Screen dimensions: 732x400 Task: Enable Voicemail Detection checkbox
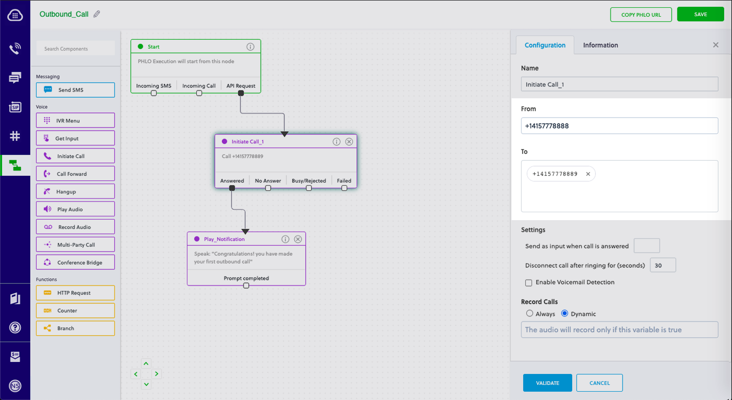(529, 283)
